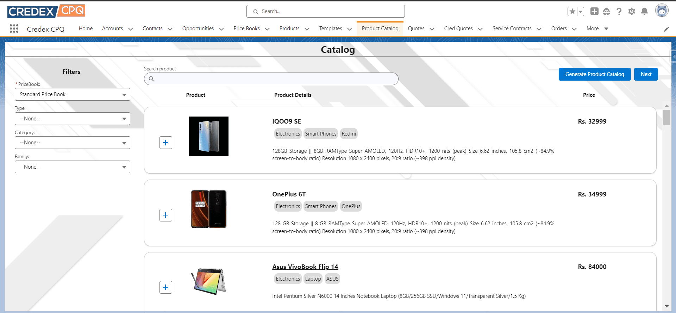Click the product list scroll-down arrow

pos(666,306)
